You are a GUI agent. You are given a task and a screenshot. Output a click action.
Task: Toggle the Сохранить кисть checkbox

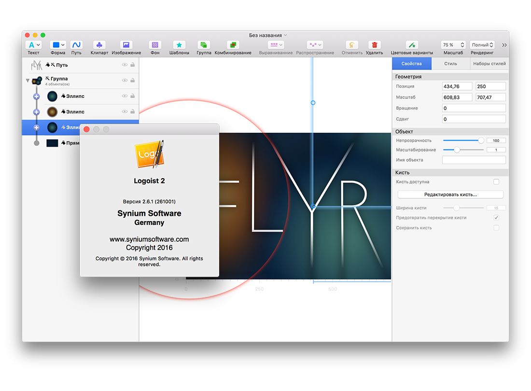coord(496,228)
